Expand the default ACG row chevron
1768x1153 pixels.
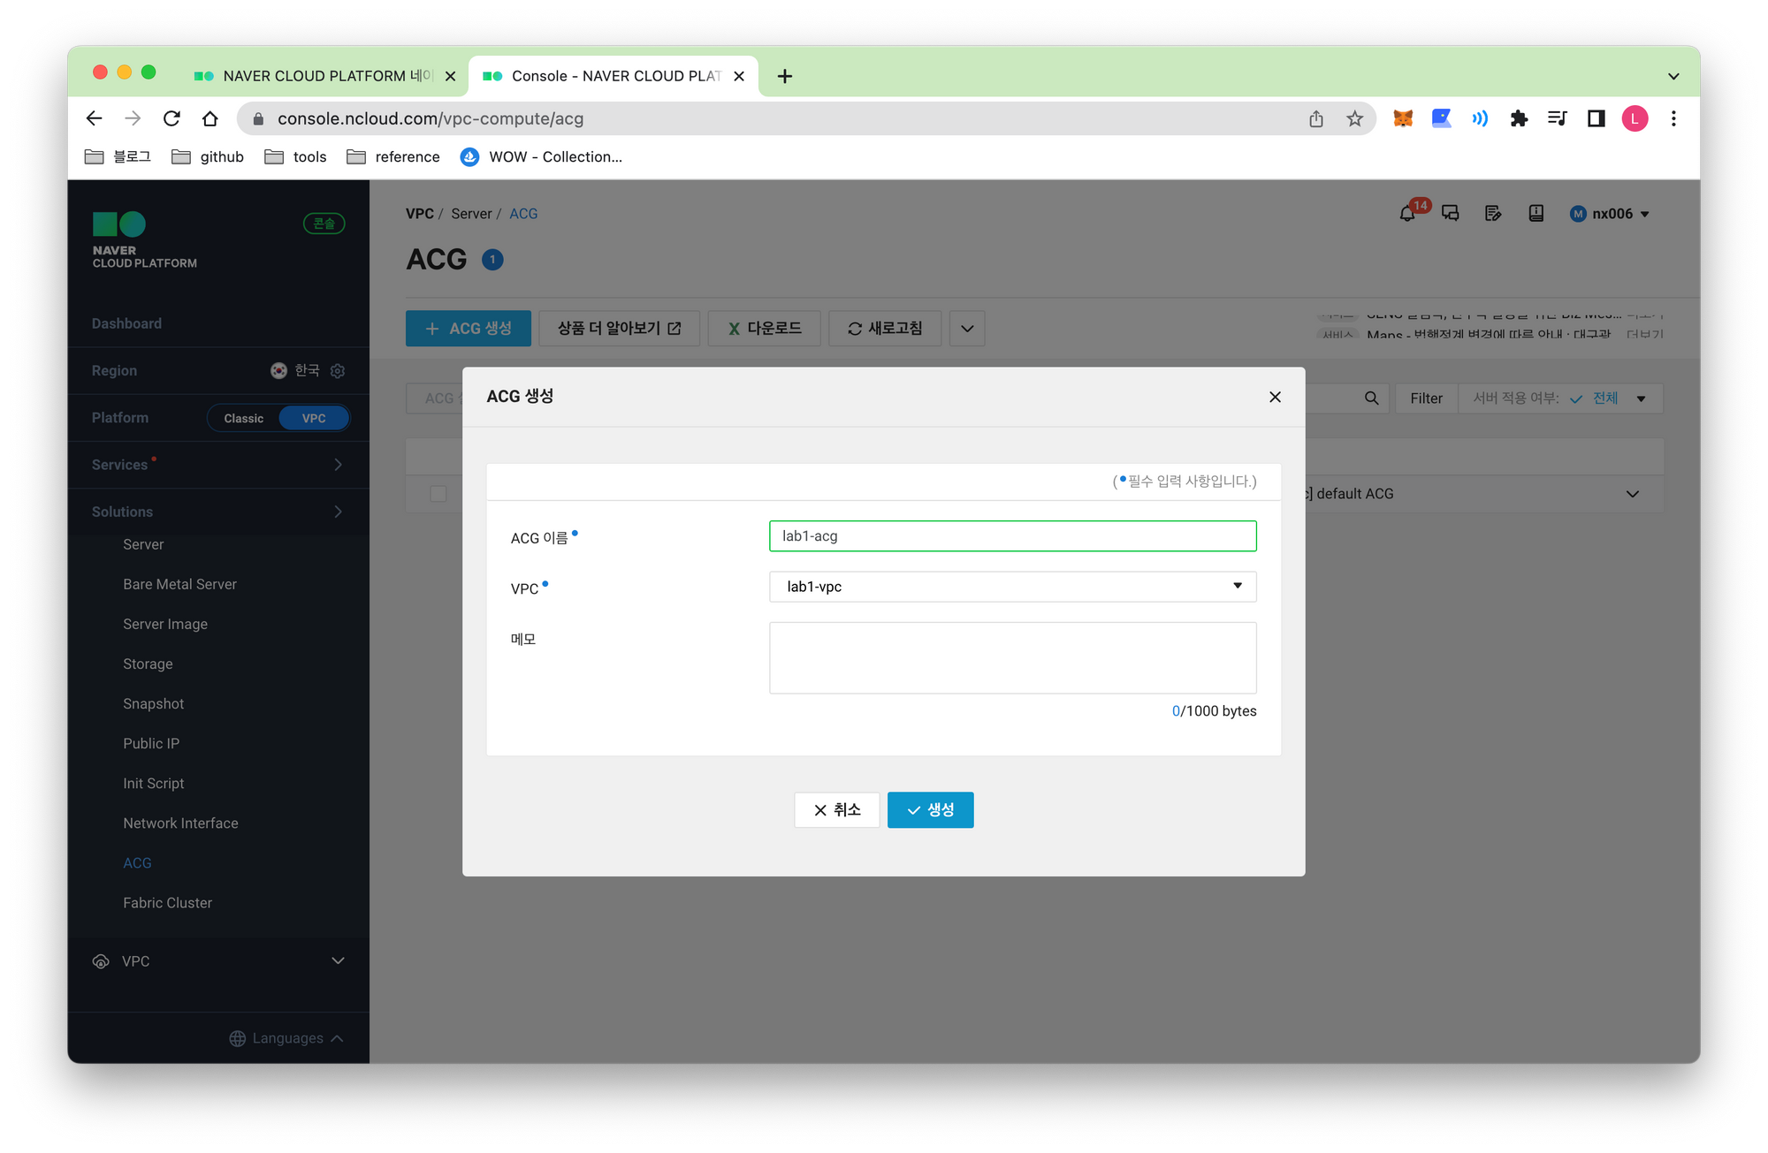pos(1632,494)
